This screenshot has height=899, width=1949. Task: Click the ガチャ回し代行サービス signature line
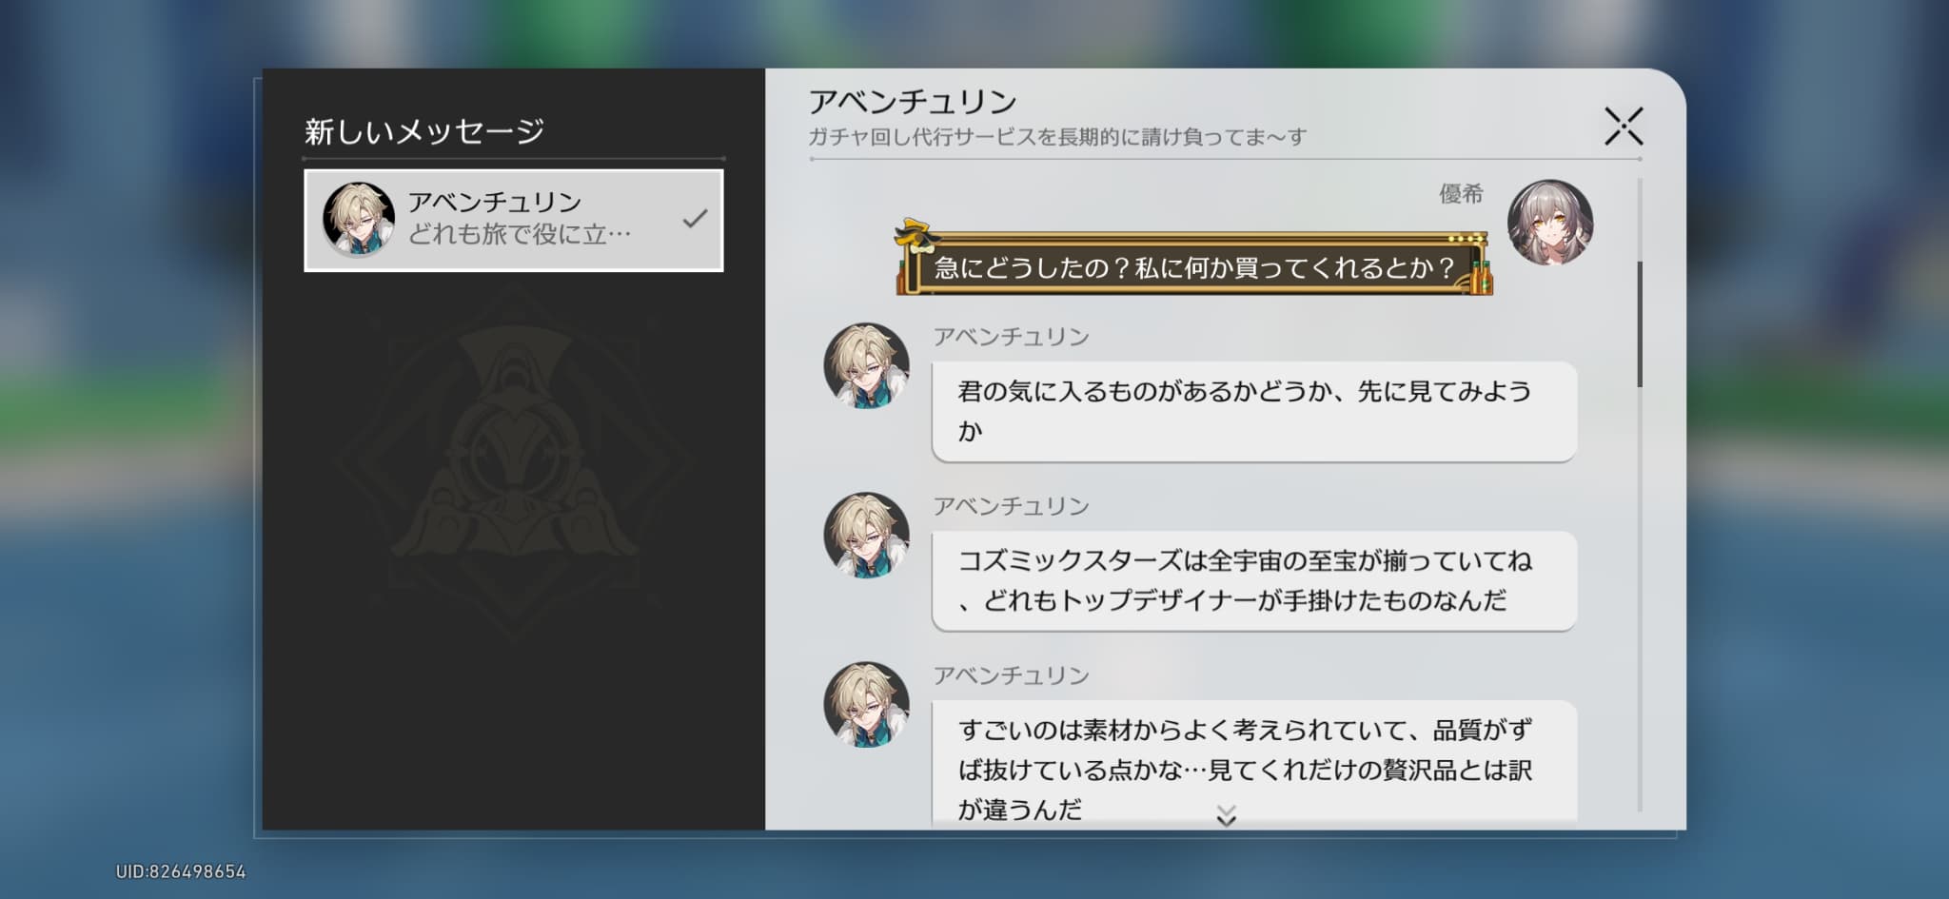tap(1056, 137)
